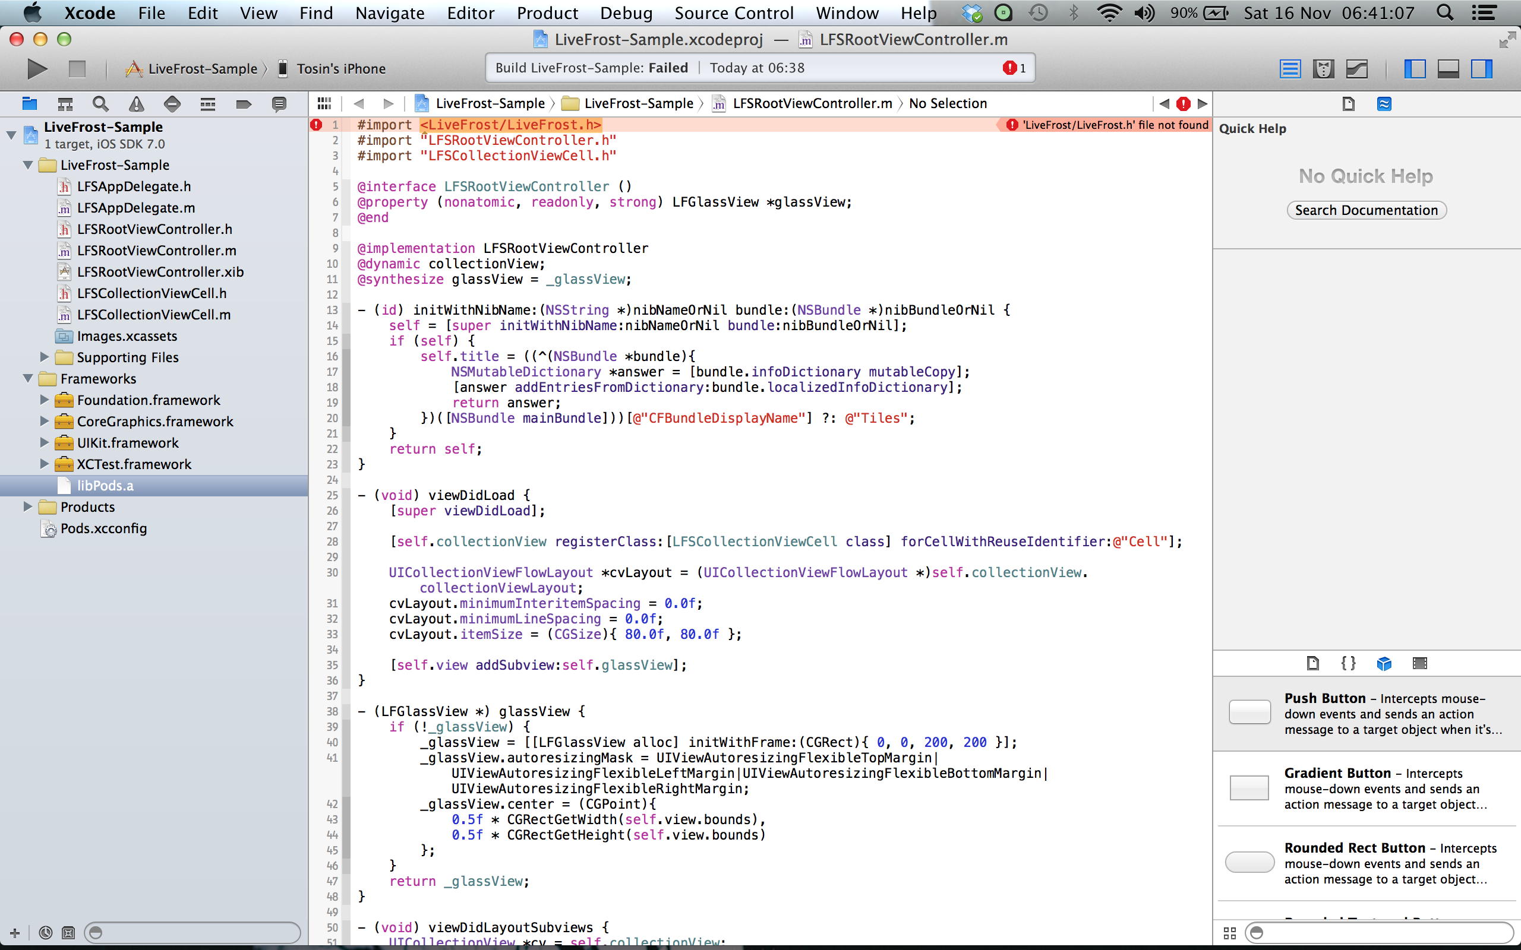Open the Debug navigator tab
The width and height of the screenshot is (1521, 950).
(x=208, y=104)
